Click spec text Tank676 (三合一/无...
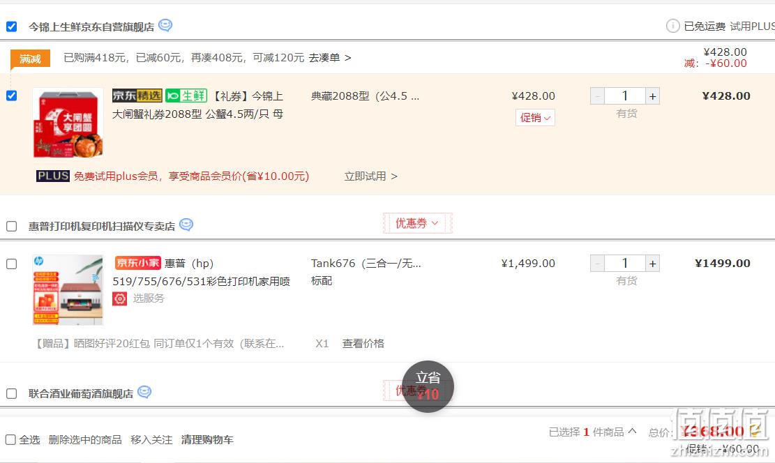 coord(366,264)
